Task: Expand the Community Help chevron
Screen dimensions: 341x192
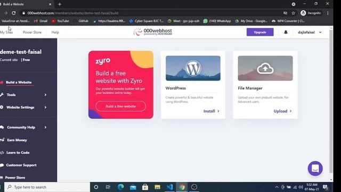Action: tap(45, 127)
